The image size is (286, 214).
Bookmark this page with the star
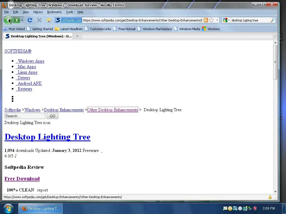(x=211, y=20)
